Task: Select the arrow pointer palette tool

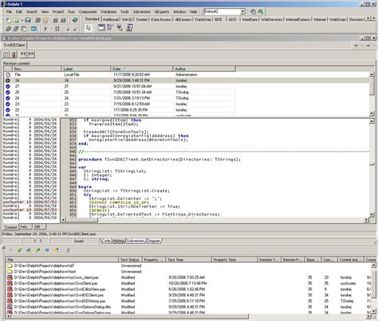Action: [89, 28]
